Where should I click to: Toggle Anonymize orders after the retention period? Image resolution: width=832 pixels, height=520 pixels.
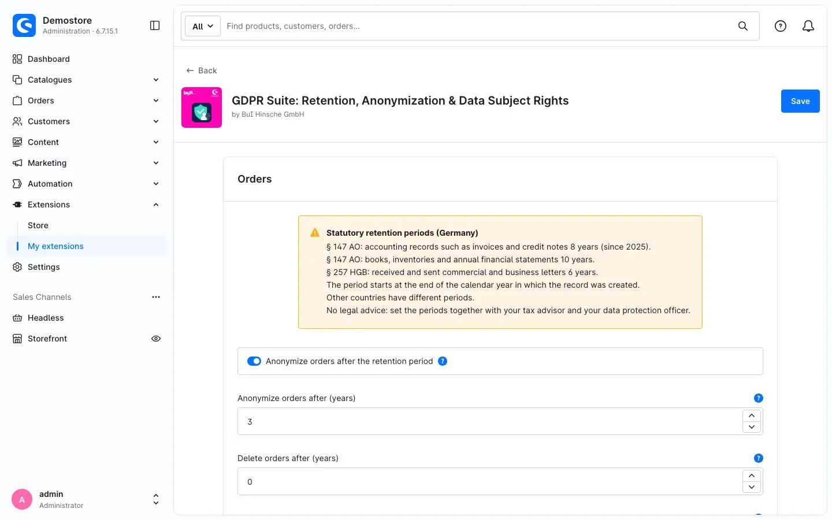pos(254,361)
